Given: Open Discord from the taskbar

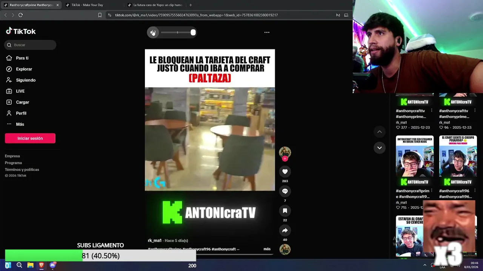Looking at the screenshot, I should coord(53,265).
